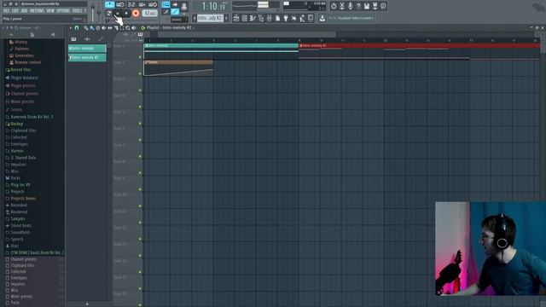The width and height of the screenshot is (546, 307).
Task: Select the Intro melody pattern in picker
Action: (87, 49)
